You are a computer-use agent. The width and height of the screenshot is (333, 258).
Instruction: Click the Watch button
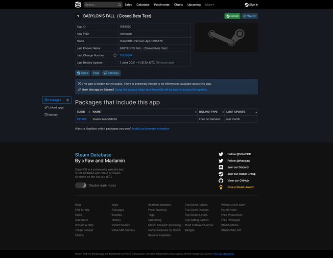click(x=250, y=16)
